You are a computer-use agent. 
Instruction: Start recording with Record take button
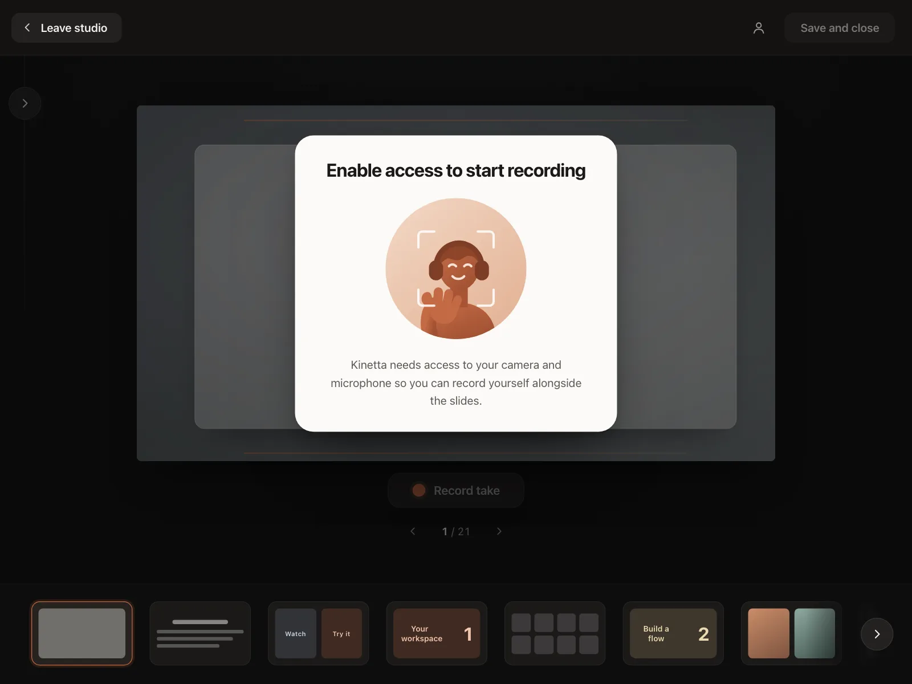coord(456,490)
